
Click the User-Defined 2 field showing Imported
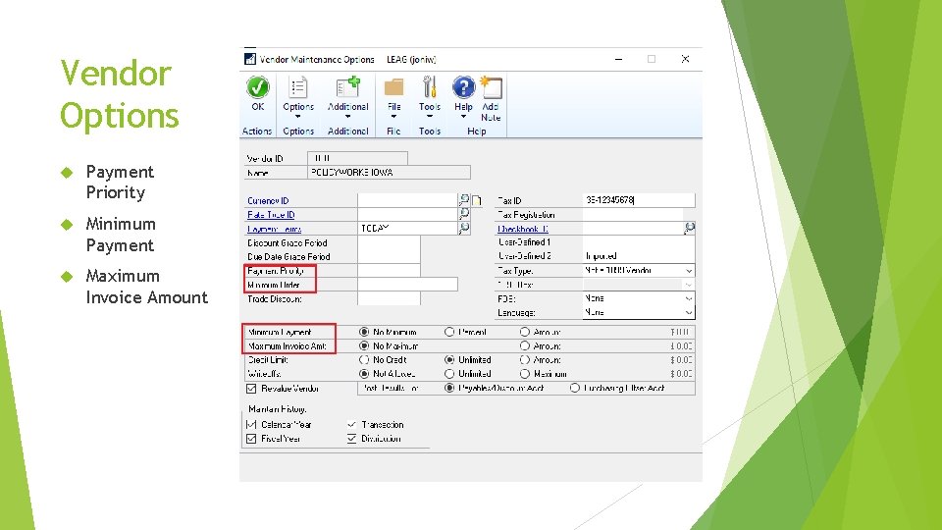tap(639, 256)
